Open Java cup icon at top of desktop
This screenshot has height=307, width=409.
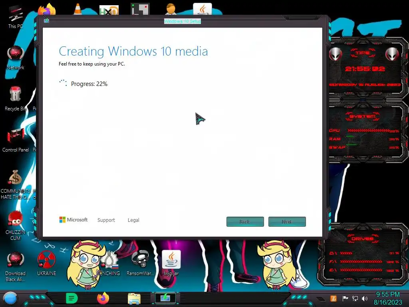pyautogui.click(x=203, y=9)
